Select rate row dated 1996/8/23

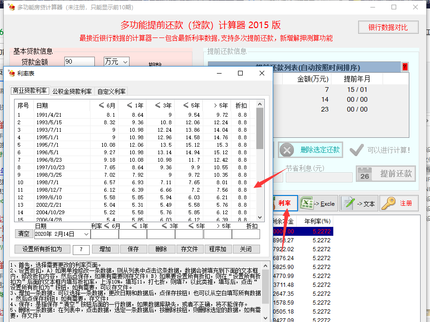(x=135, y=160)
